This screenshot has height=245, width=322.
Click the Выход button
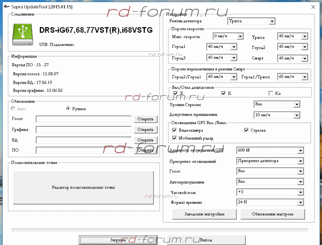[206, 240]
